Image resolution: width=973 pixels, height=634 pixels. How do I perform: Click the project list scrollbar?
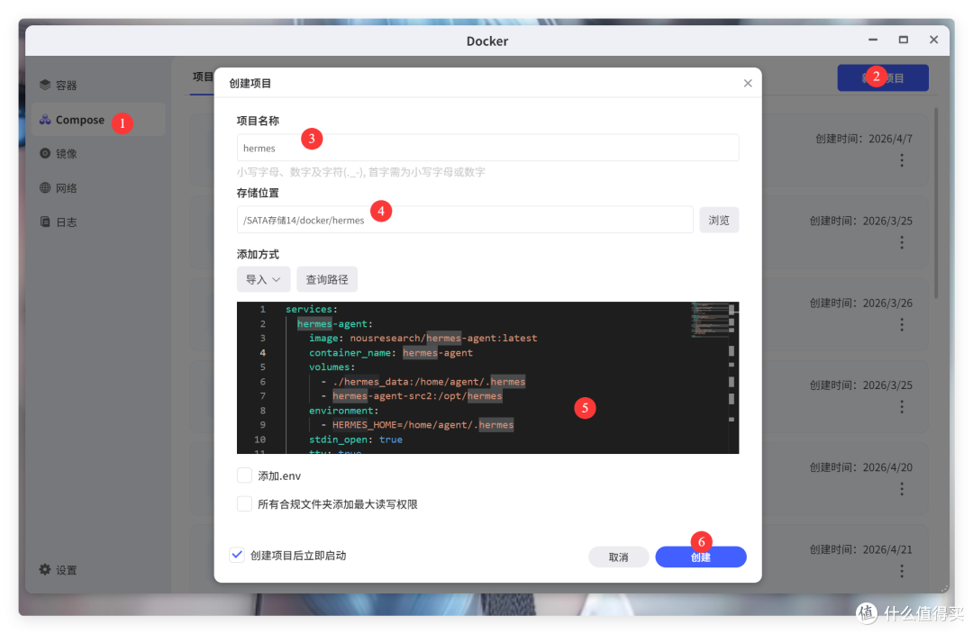click(x=936, y=203)
